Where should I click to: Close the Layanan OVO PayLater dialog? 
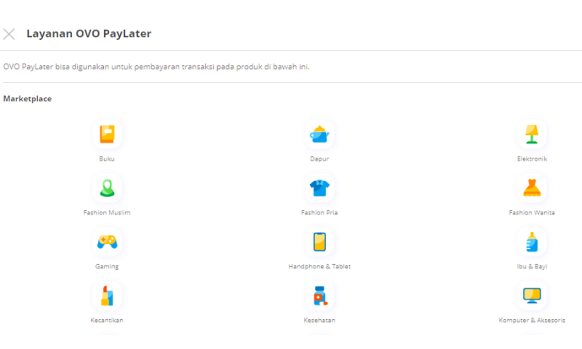(9, 34)
